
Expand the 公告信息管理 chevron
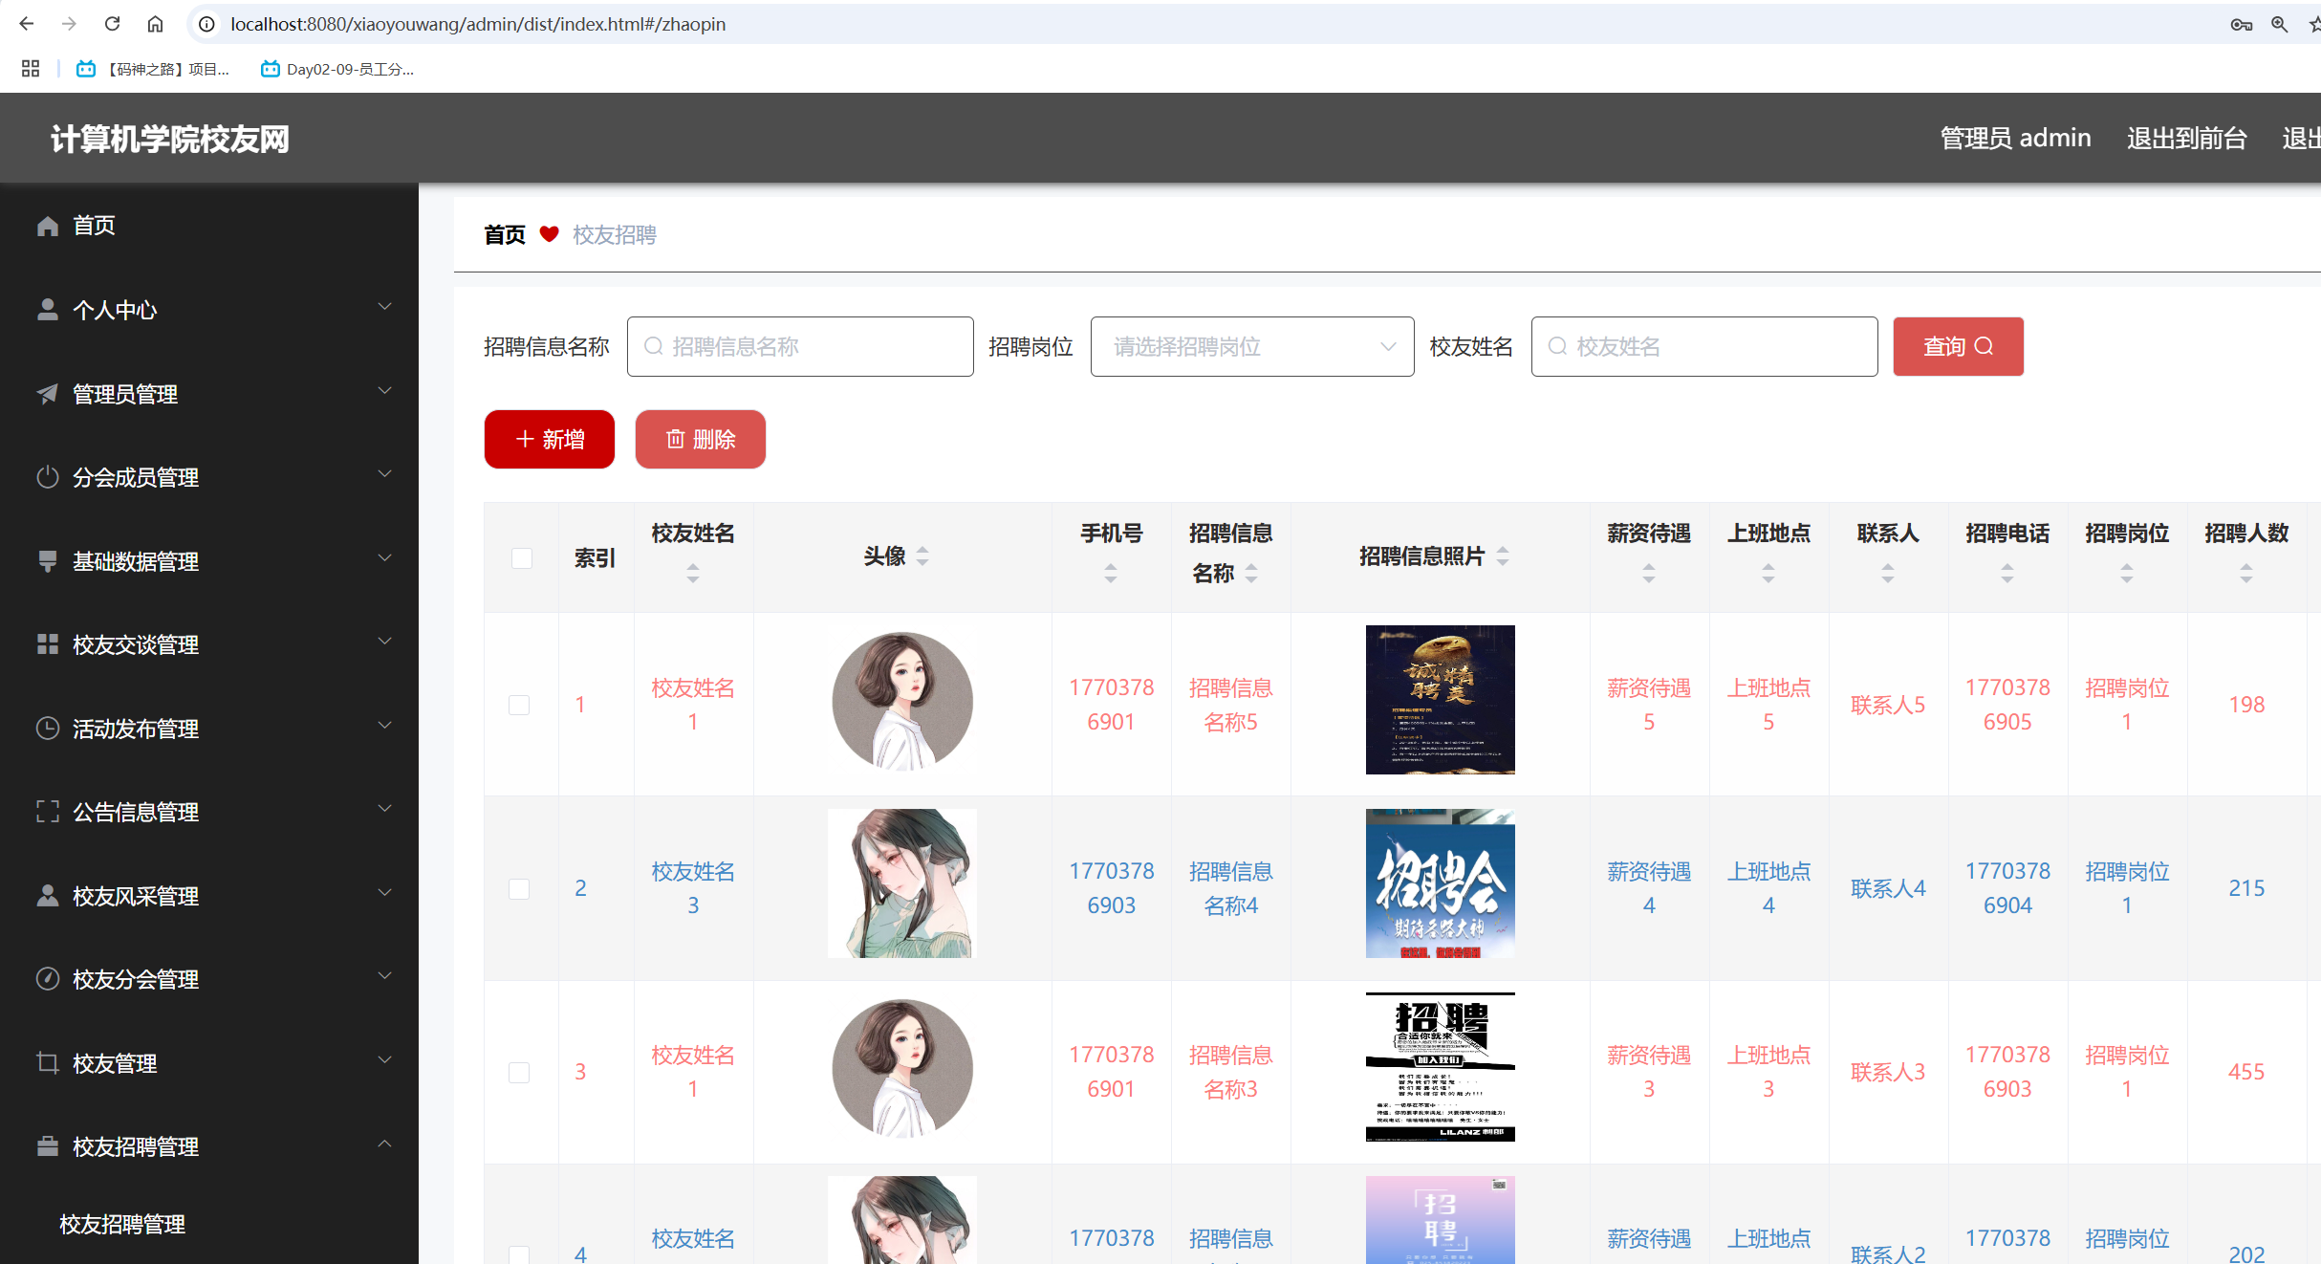pyautogui.click(x=385, y=809)
